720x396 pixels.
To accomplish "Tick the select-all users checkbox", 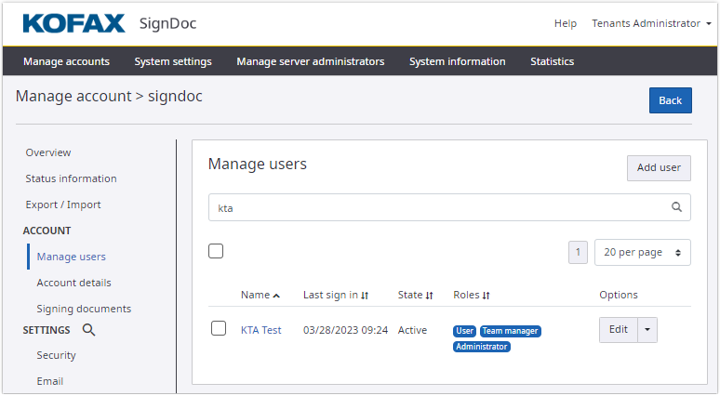I will (x=216, y=251).
